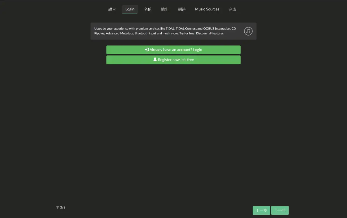Click the step counter 步 3/8
Screen dimensions: 347x218
[x=61, y=208]
